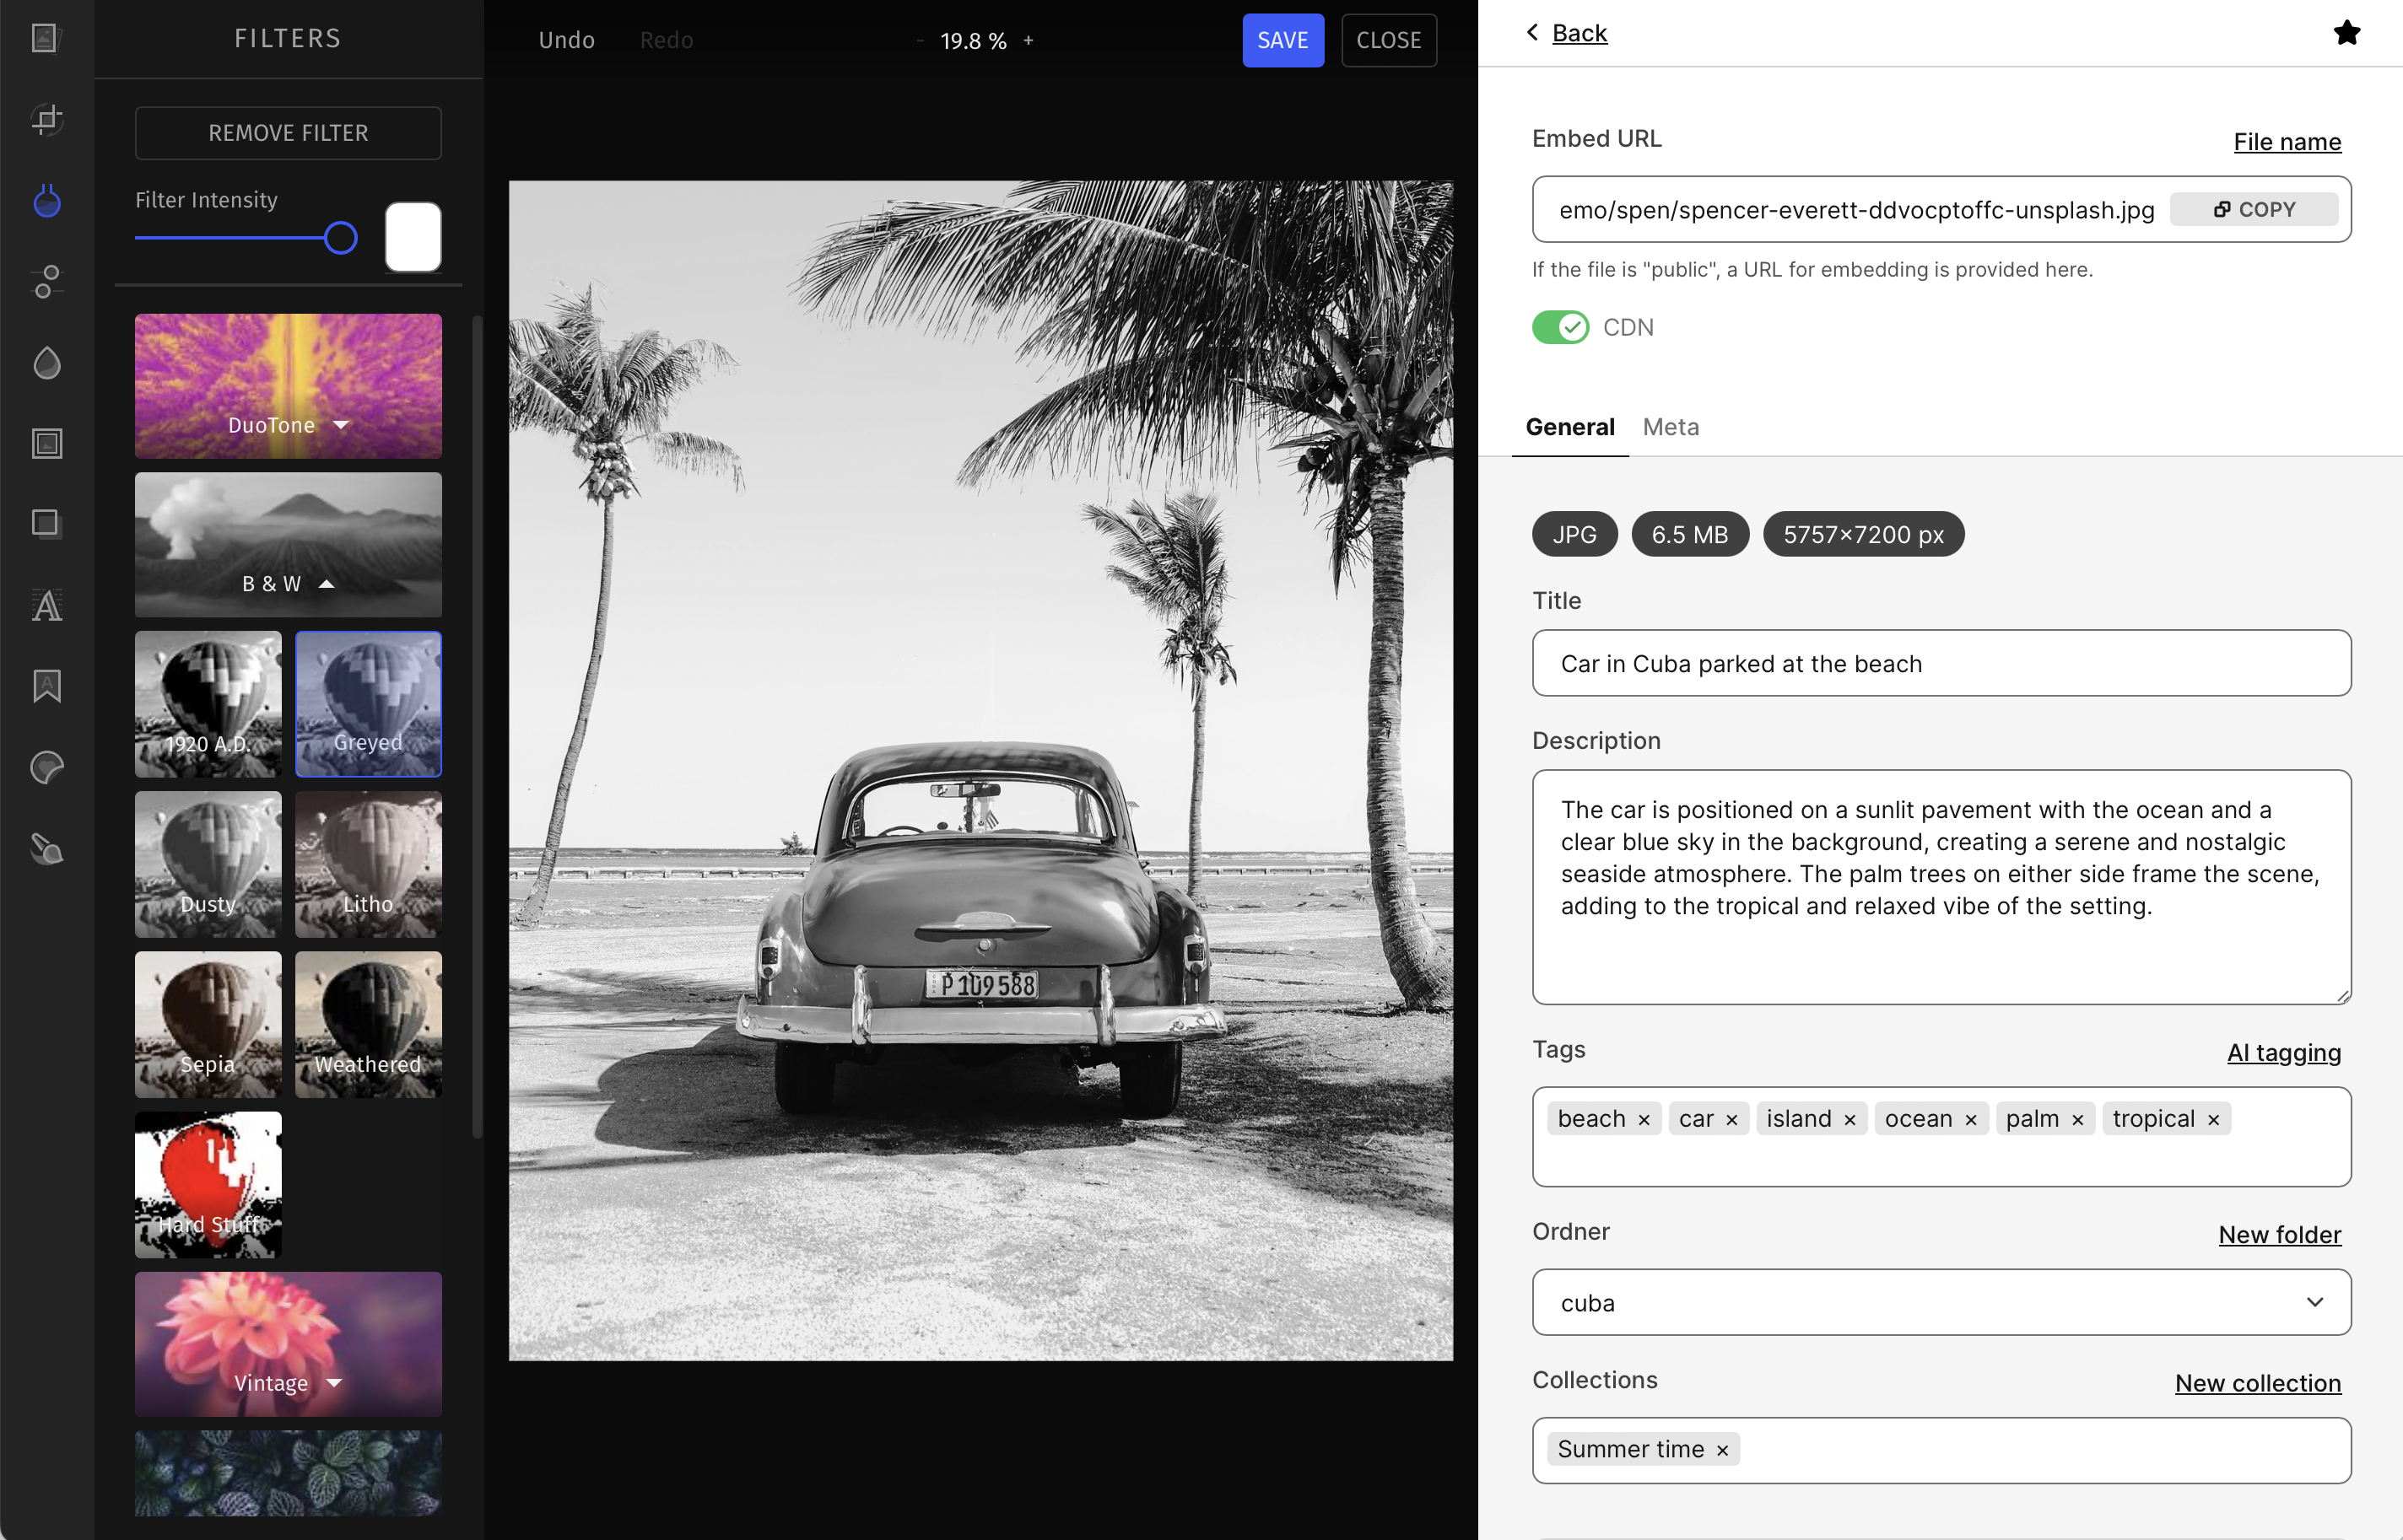Open the Sticker tool

point(46,768)
